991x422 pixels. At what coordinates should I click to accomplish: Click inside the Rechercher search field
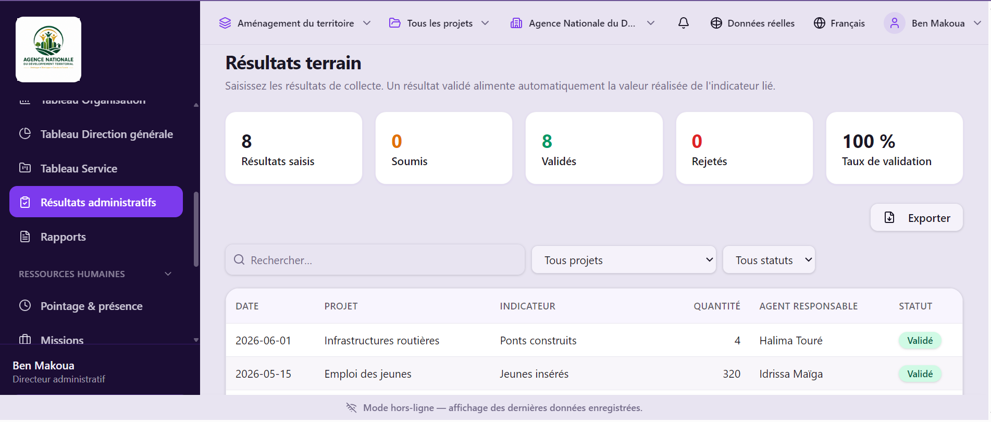coord(375,259)
